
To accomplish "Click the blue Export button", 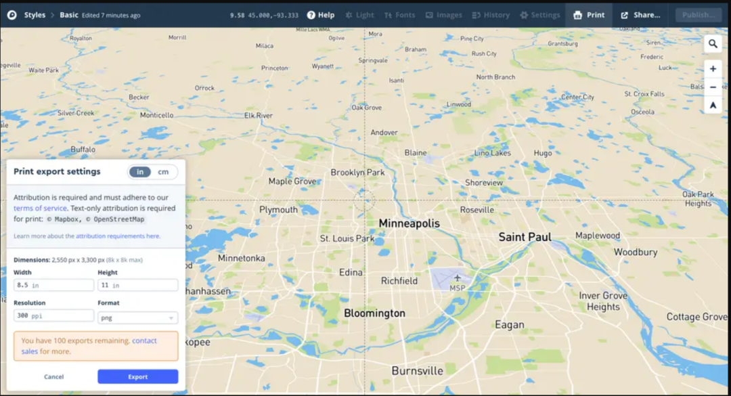I will coord(138,376).
